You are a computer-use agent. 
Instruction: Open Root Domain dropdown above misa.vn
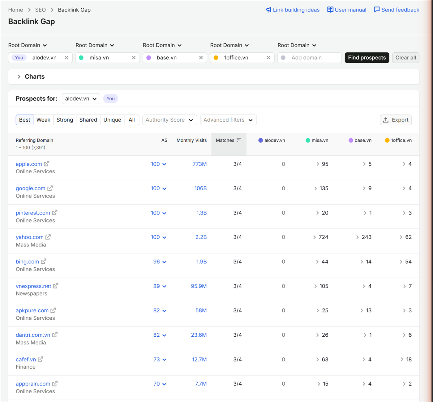(x=95, y=45)
